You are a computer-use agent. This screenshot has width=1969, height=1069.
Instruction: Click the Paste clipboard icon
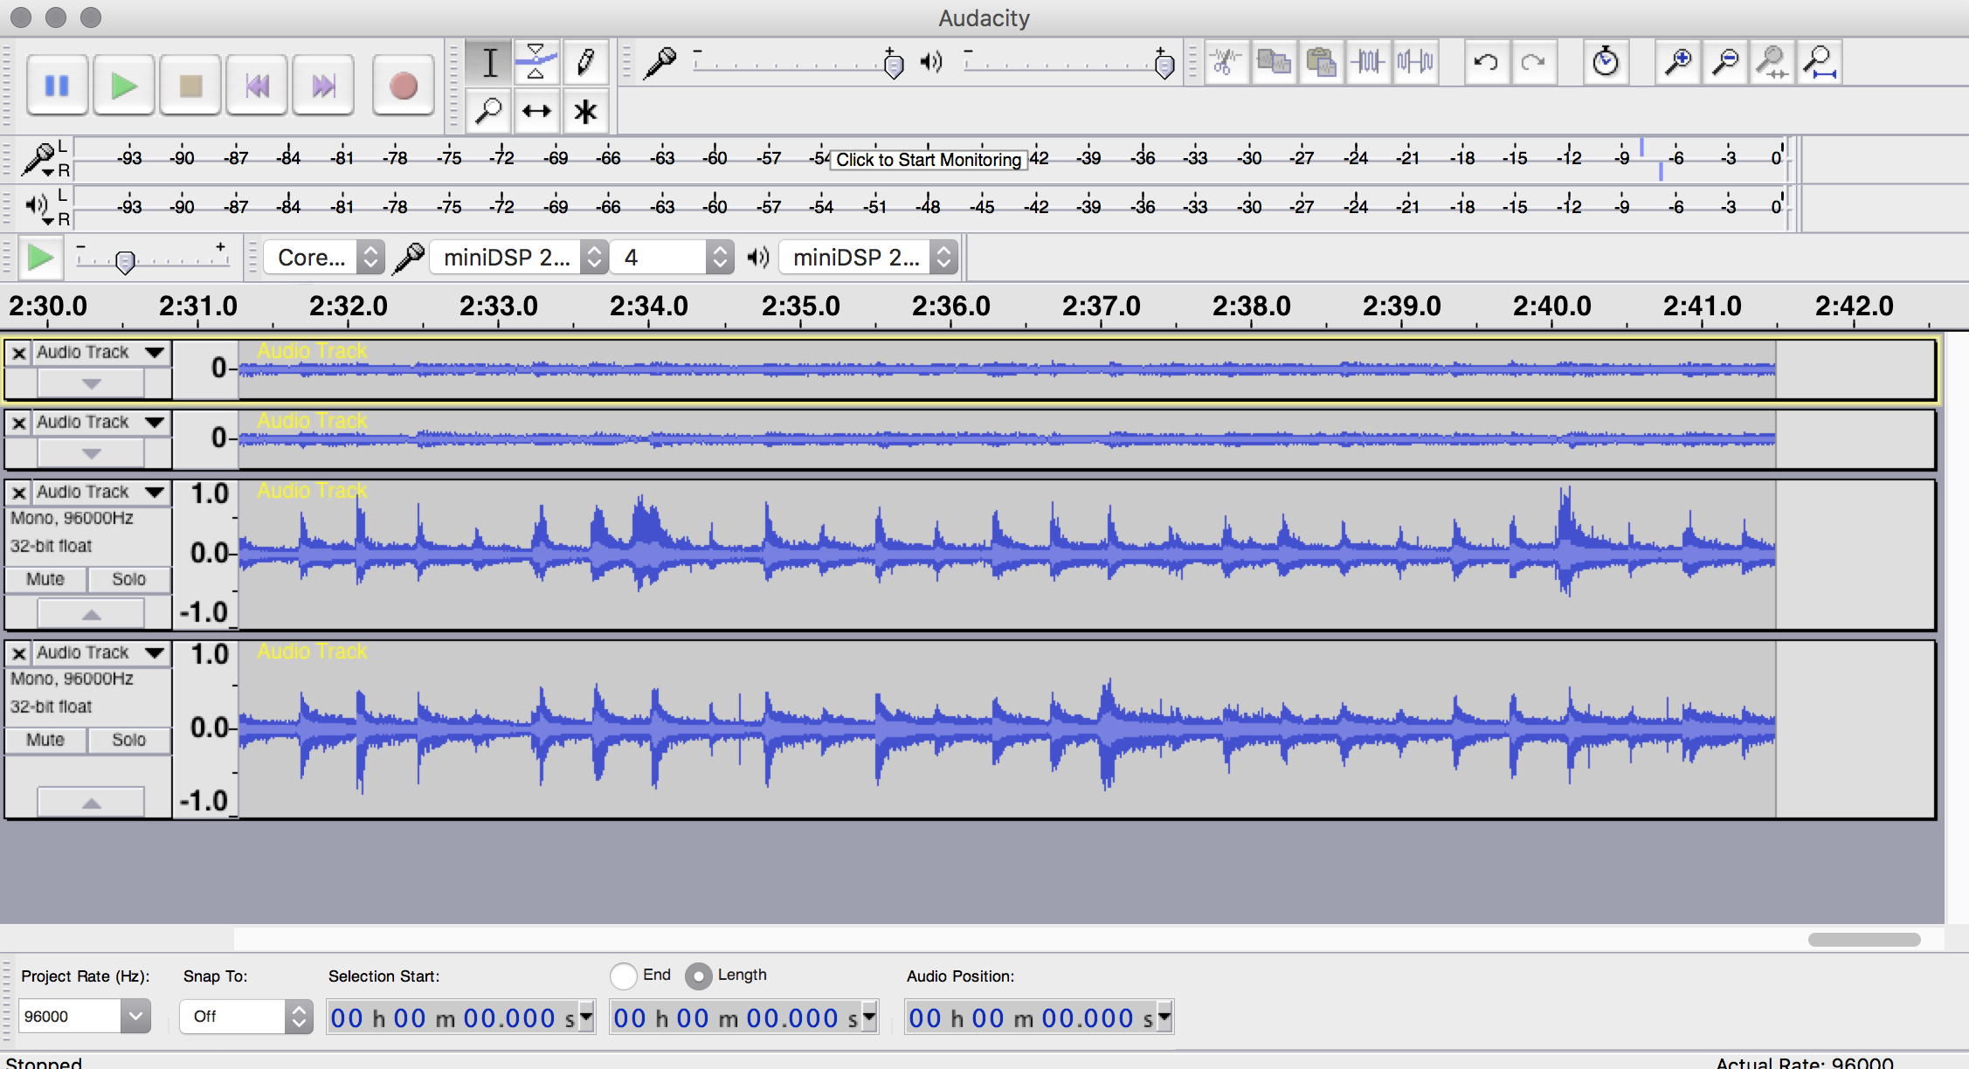tap(1321, 62)
